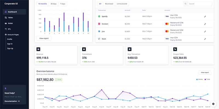Viewport: 219px width, 109px height.
Task: Click the search magnifier icon
Action: click(x=186, y=4)
